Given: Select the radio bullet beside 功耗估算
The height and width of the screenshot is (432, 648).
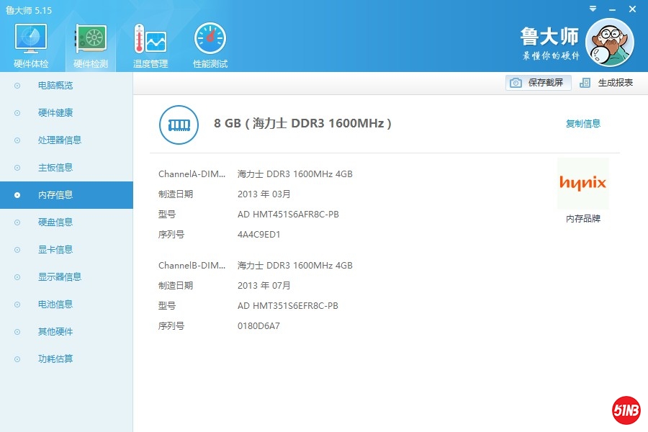Looking at the screenshot, I should point(16,359).
